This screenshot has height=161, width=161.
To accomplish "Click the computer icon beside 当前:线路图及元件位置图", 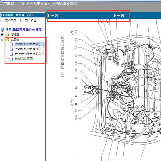I will pos(2,30).
